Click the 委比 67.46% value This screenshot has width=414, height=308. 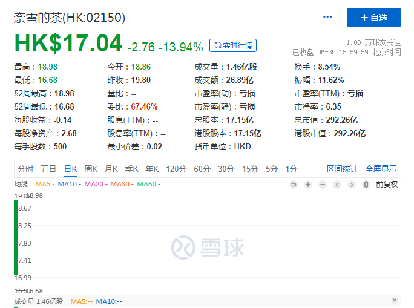click(x=144, y=106)
